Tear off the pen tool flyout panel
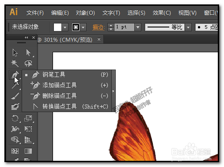This screenshot has height=167, width=224. click(114, 91)
